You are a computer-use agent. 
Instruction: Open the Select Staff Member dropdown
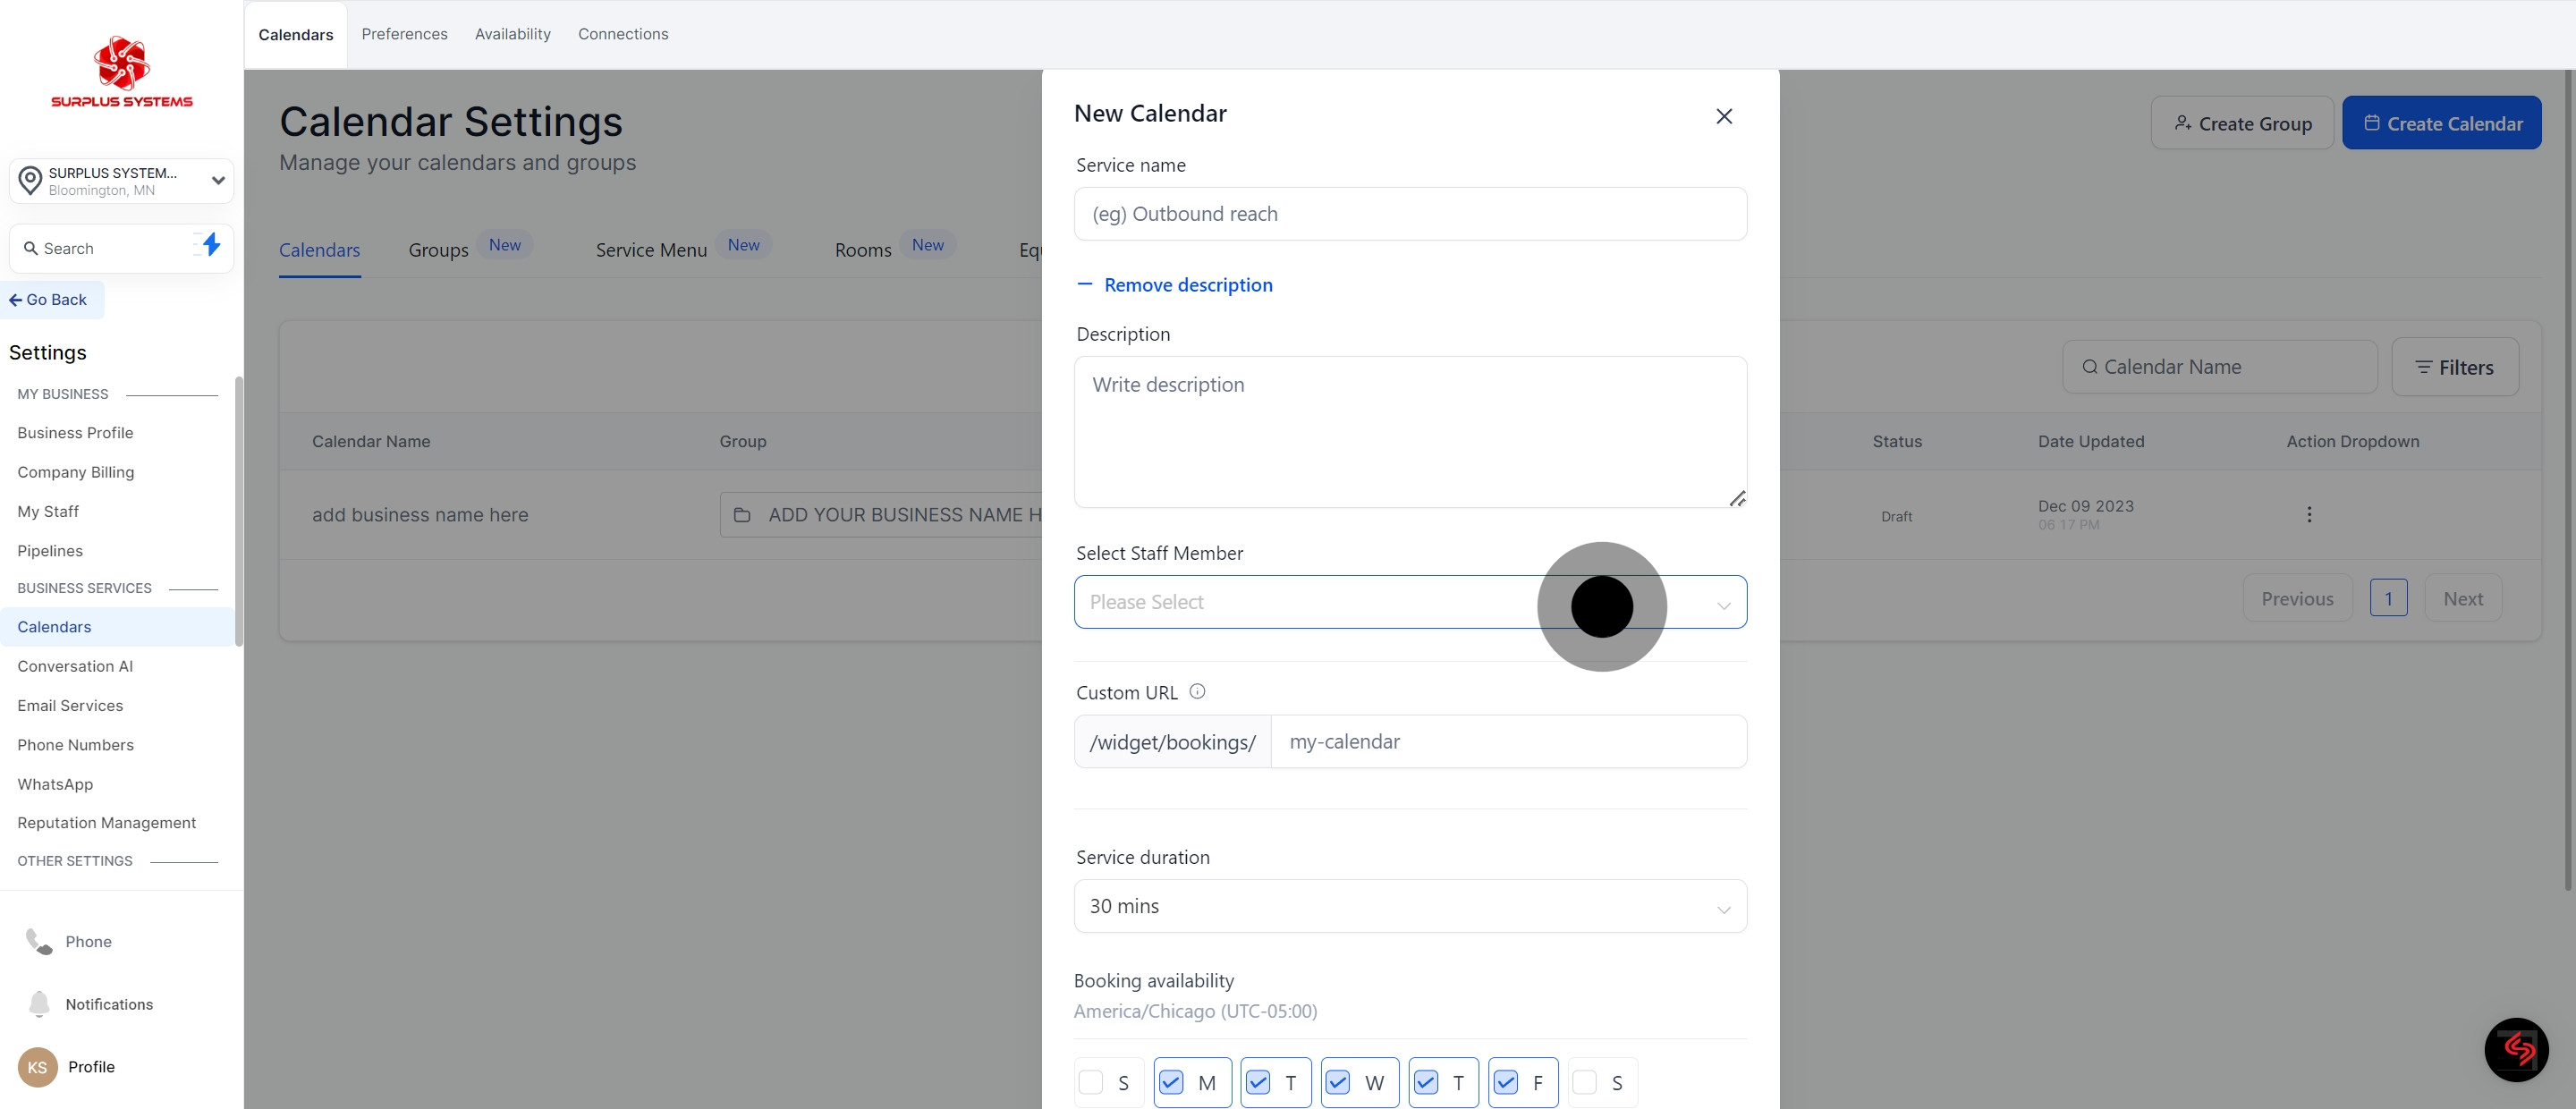pyautogui.click(x=1300, y=602)
